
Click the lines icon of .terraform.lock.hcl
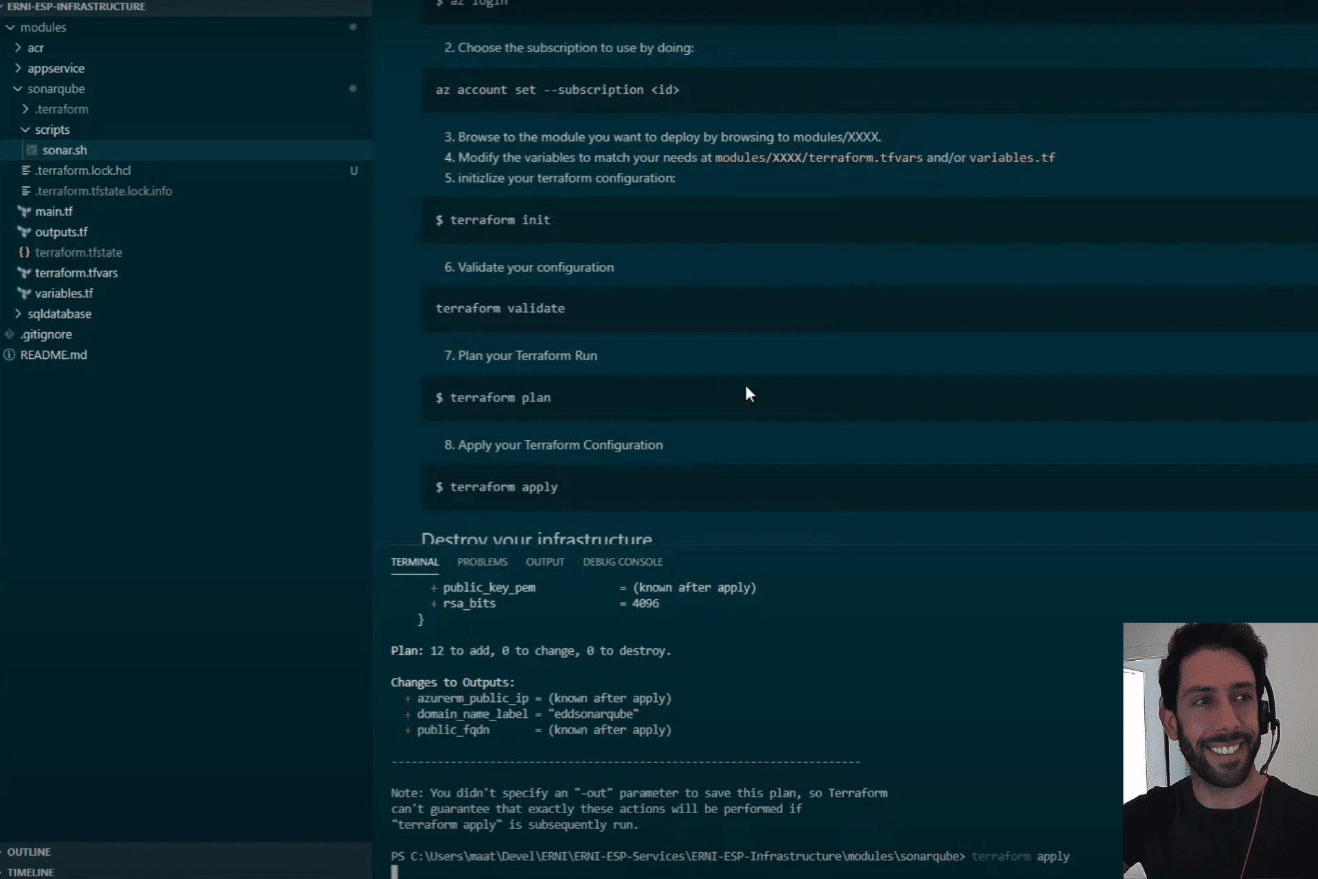click(x=25, y=170)
